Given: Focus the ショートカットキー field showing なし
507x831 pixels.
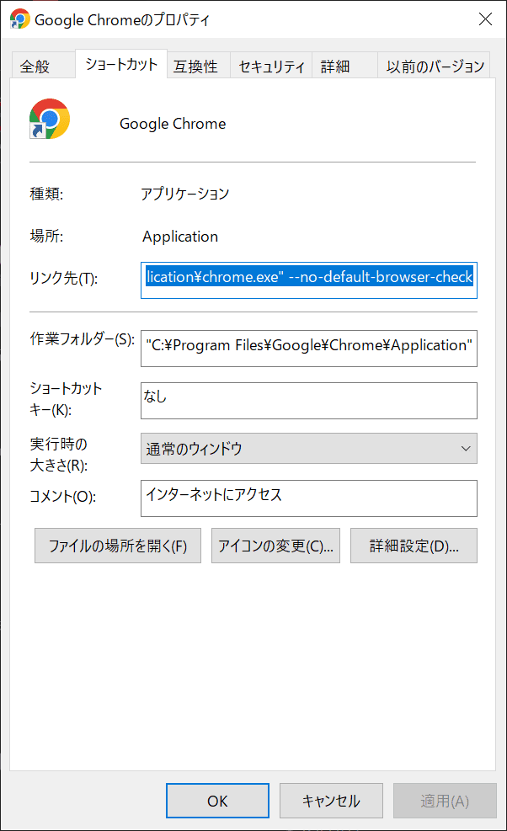Looking at the screenshot, I should coord(308,401).
